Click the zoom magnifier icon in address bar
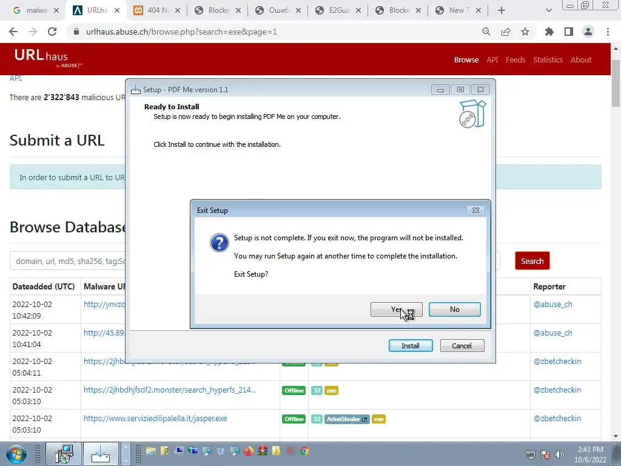The height and width of the screenshot is (466, 621). (486, 32)
